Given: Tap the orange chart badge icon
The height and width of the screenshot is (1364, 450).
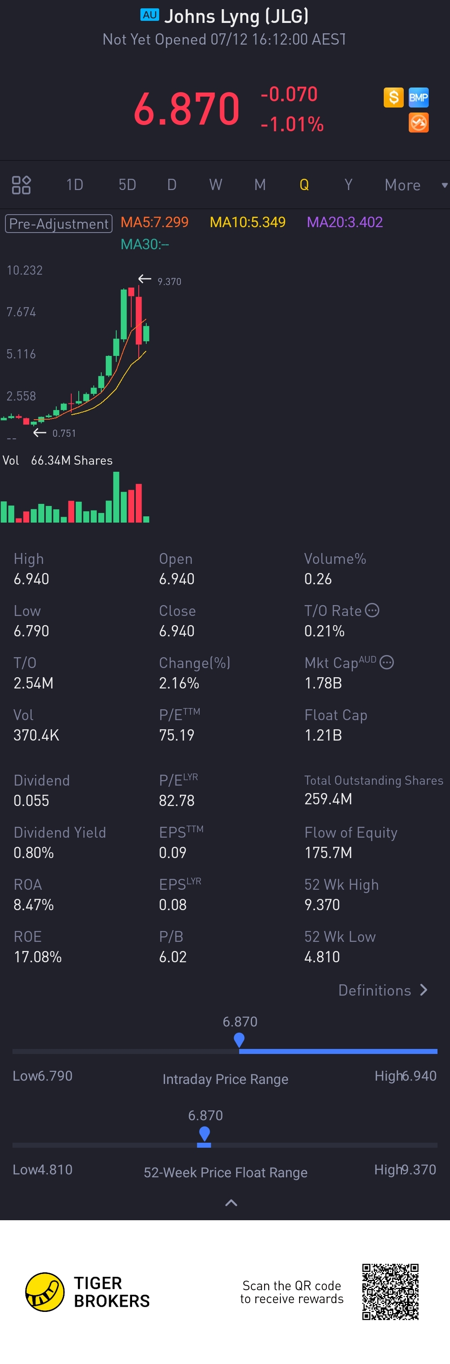Looking at the screenshot, I should pos(419,123).
